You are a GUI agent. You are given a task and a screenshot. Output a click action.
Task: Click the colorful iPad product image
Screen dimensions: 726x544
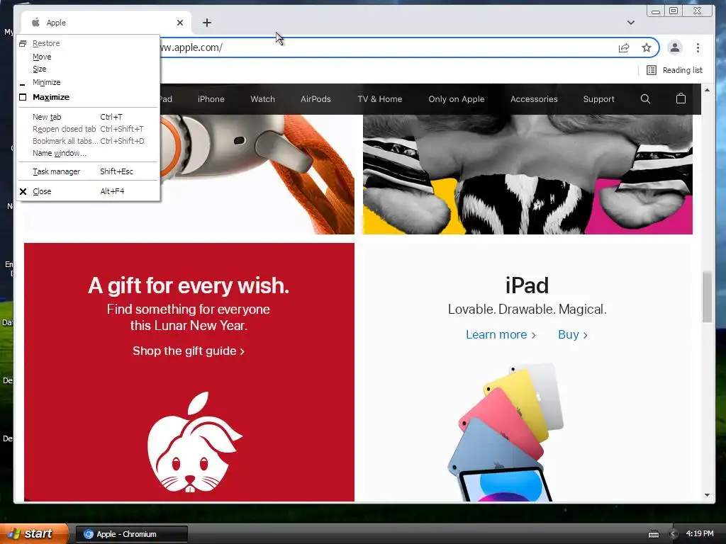click(x=506, y=432)
